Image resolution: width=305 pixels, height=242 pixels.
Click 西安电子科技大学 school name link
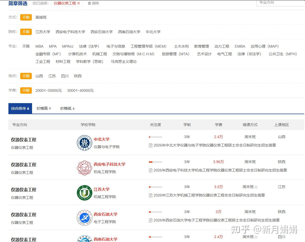pos(110,164)
